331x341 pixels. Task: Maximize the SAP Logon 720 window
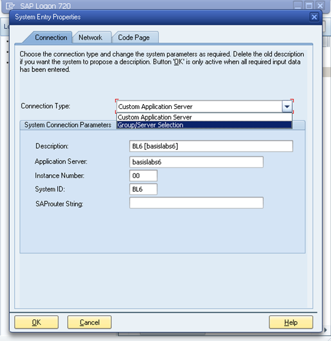click(309, 6)
